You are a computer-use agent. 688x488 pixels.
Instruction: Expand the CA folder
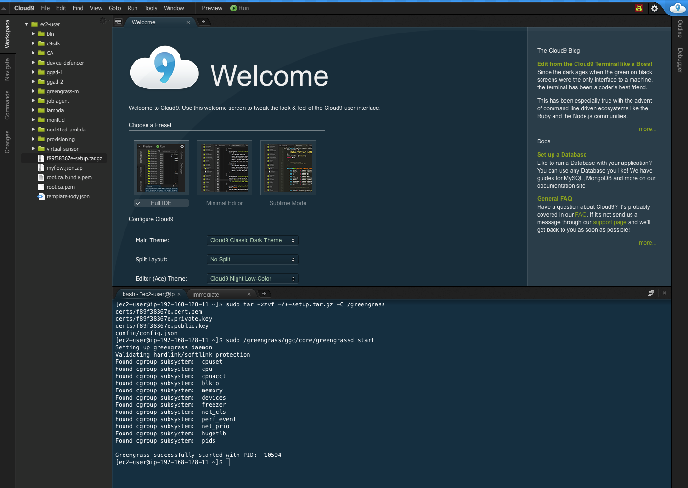(x=34, y=53)
